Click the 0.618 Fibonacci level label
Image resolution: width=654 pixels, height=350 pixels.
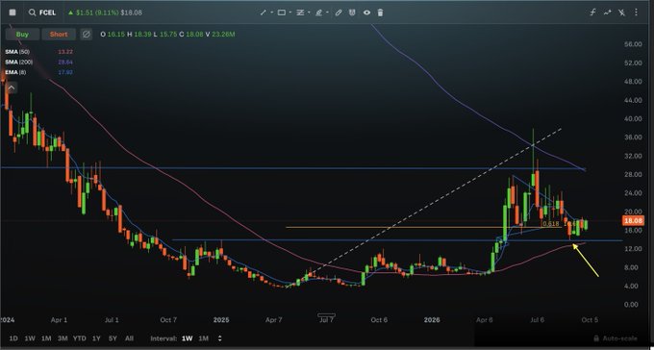(550, 224)
